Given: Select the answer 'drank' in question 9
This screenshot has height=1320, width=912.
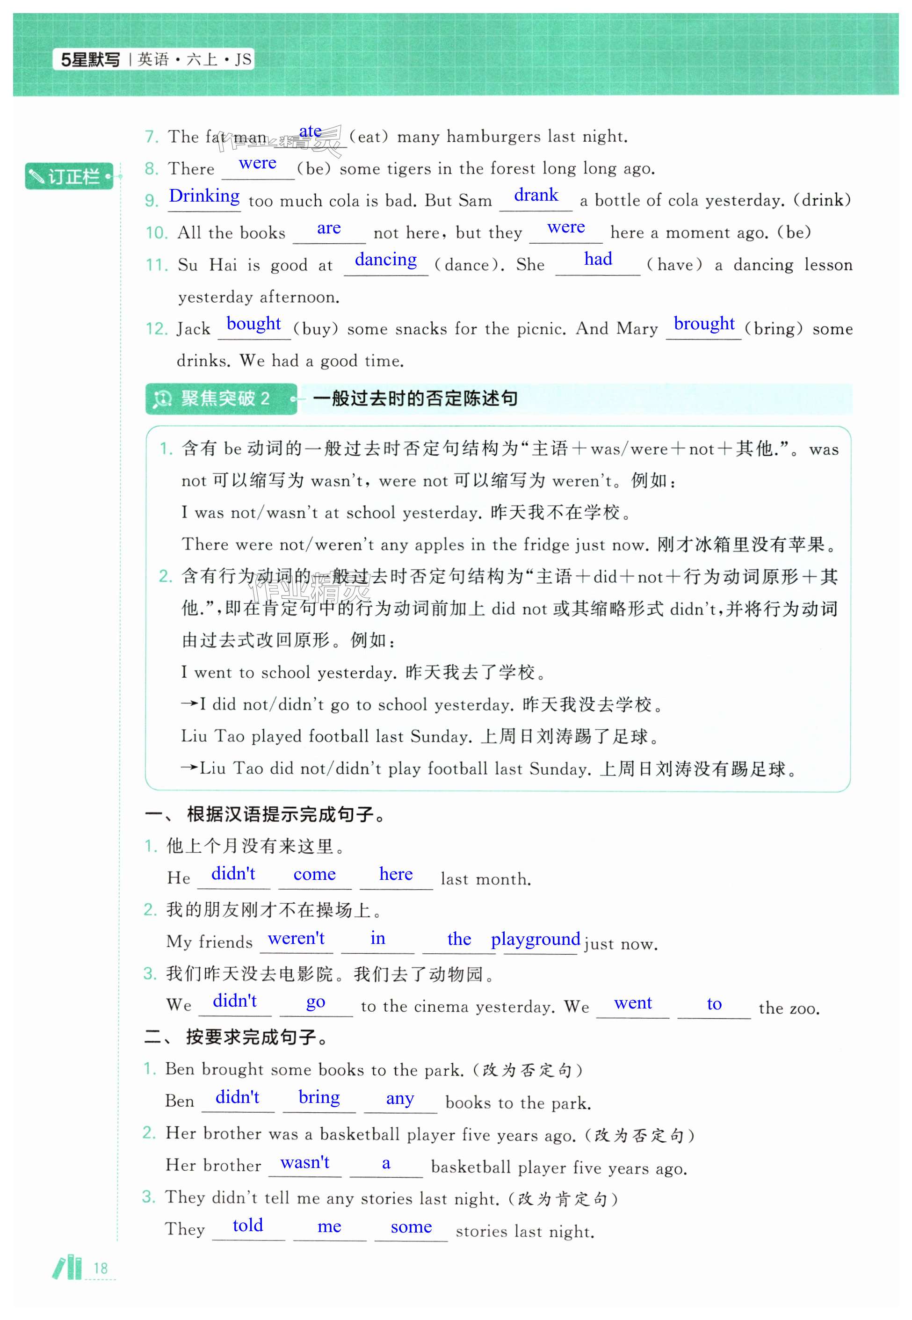Looking at the screenshot, I should [x=536, y=196].
